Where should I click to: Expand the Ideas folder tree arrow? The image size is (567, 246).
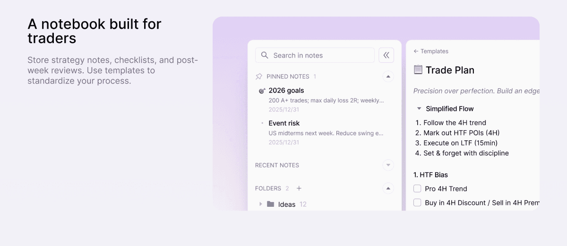260,204
